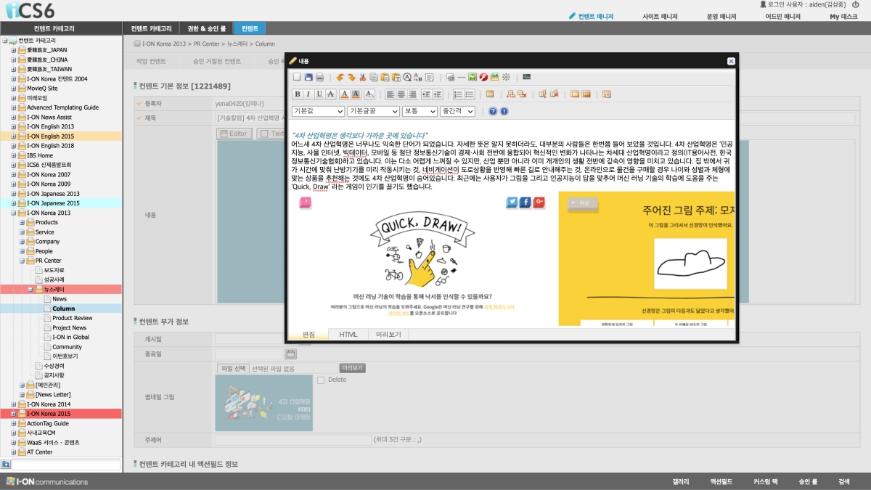Click the Find magnifier icon in editor toolbar
The width and height of the screenshot is (871, 490).
[407, 77]
